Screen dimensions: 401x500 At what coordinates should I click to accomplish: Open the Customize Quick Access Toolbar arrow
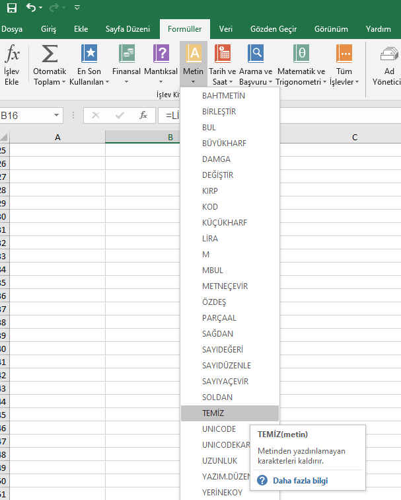(77, 7)
